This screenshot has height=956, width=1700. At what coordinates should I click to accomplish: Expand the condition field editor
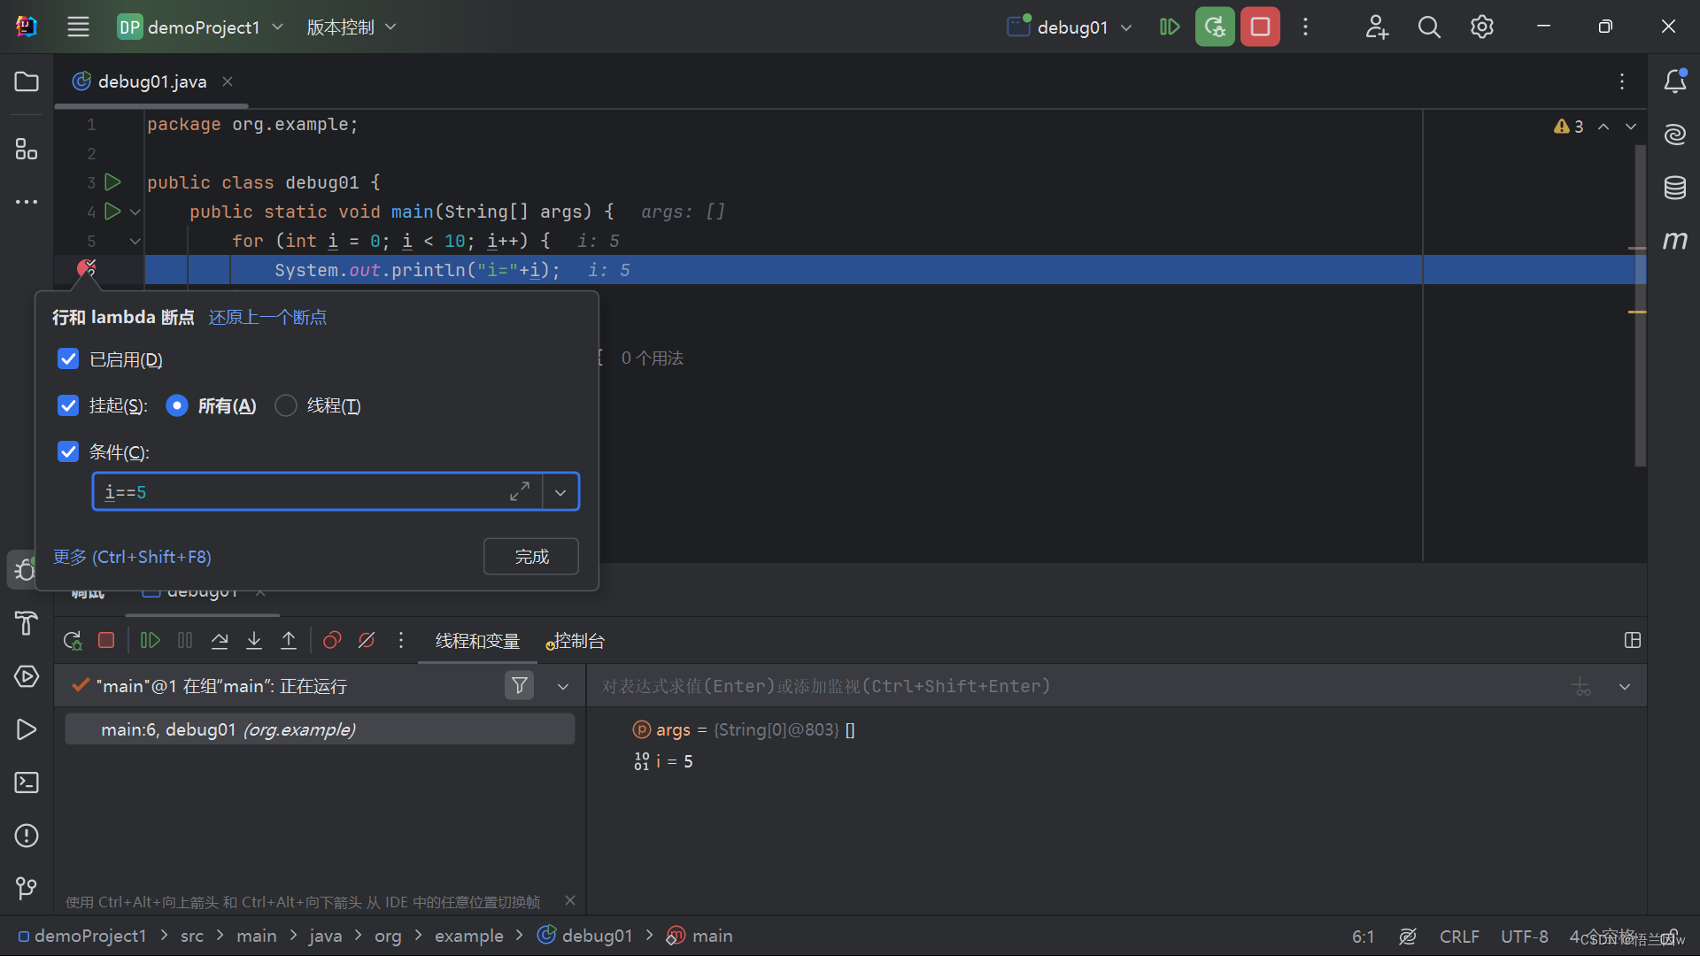520,492
